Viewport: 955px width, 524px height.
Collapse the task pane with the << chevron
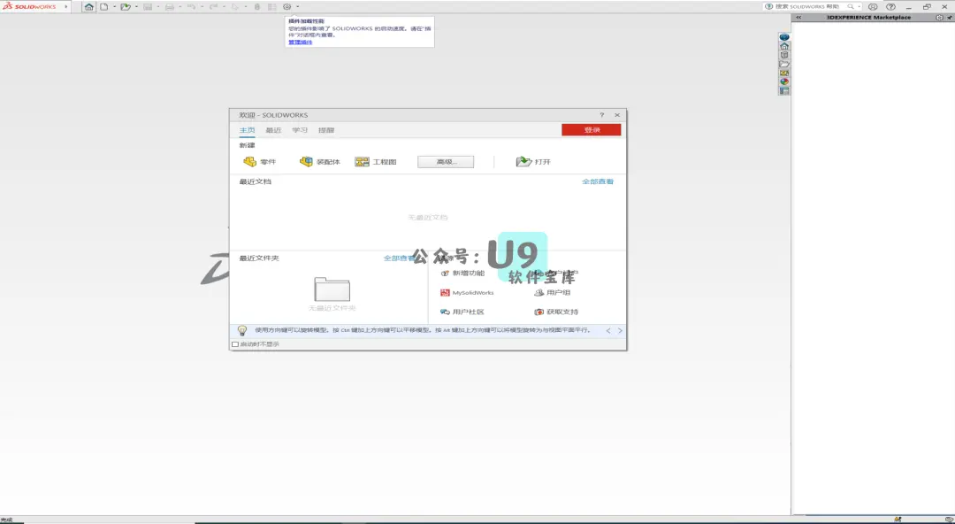[798, 18]
